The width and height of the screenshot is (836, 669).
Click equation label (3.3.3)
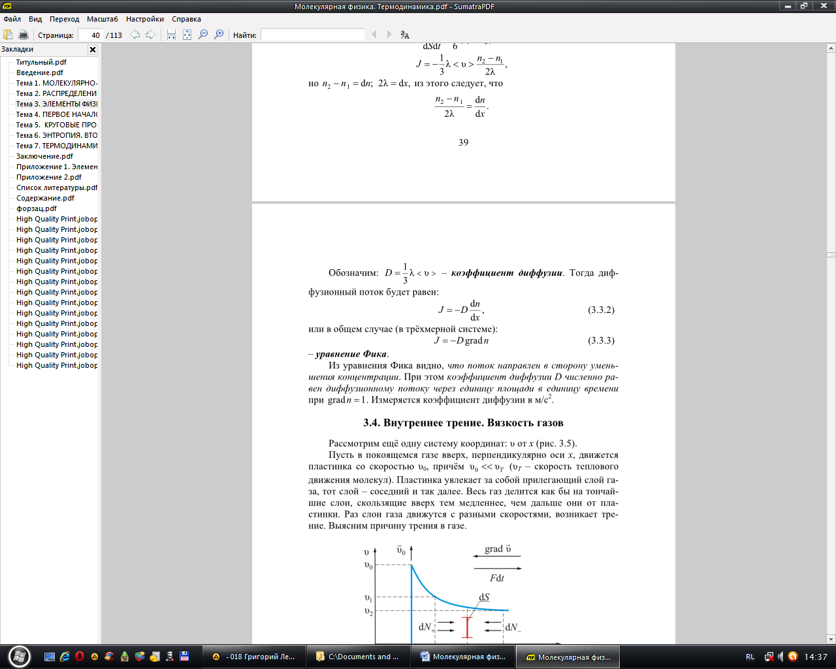(x=601, y=340)
